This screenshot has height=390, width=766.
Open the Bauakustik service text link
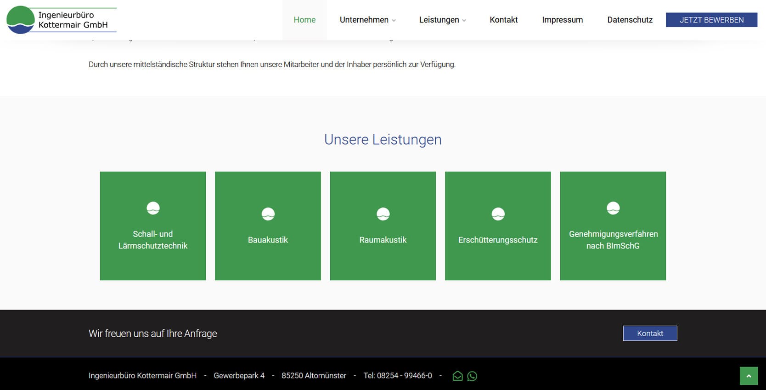click(x=268, y=240)
